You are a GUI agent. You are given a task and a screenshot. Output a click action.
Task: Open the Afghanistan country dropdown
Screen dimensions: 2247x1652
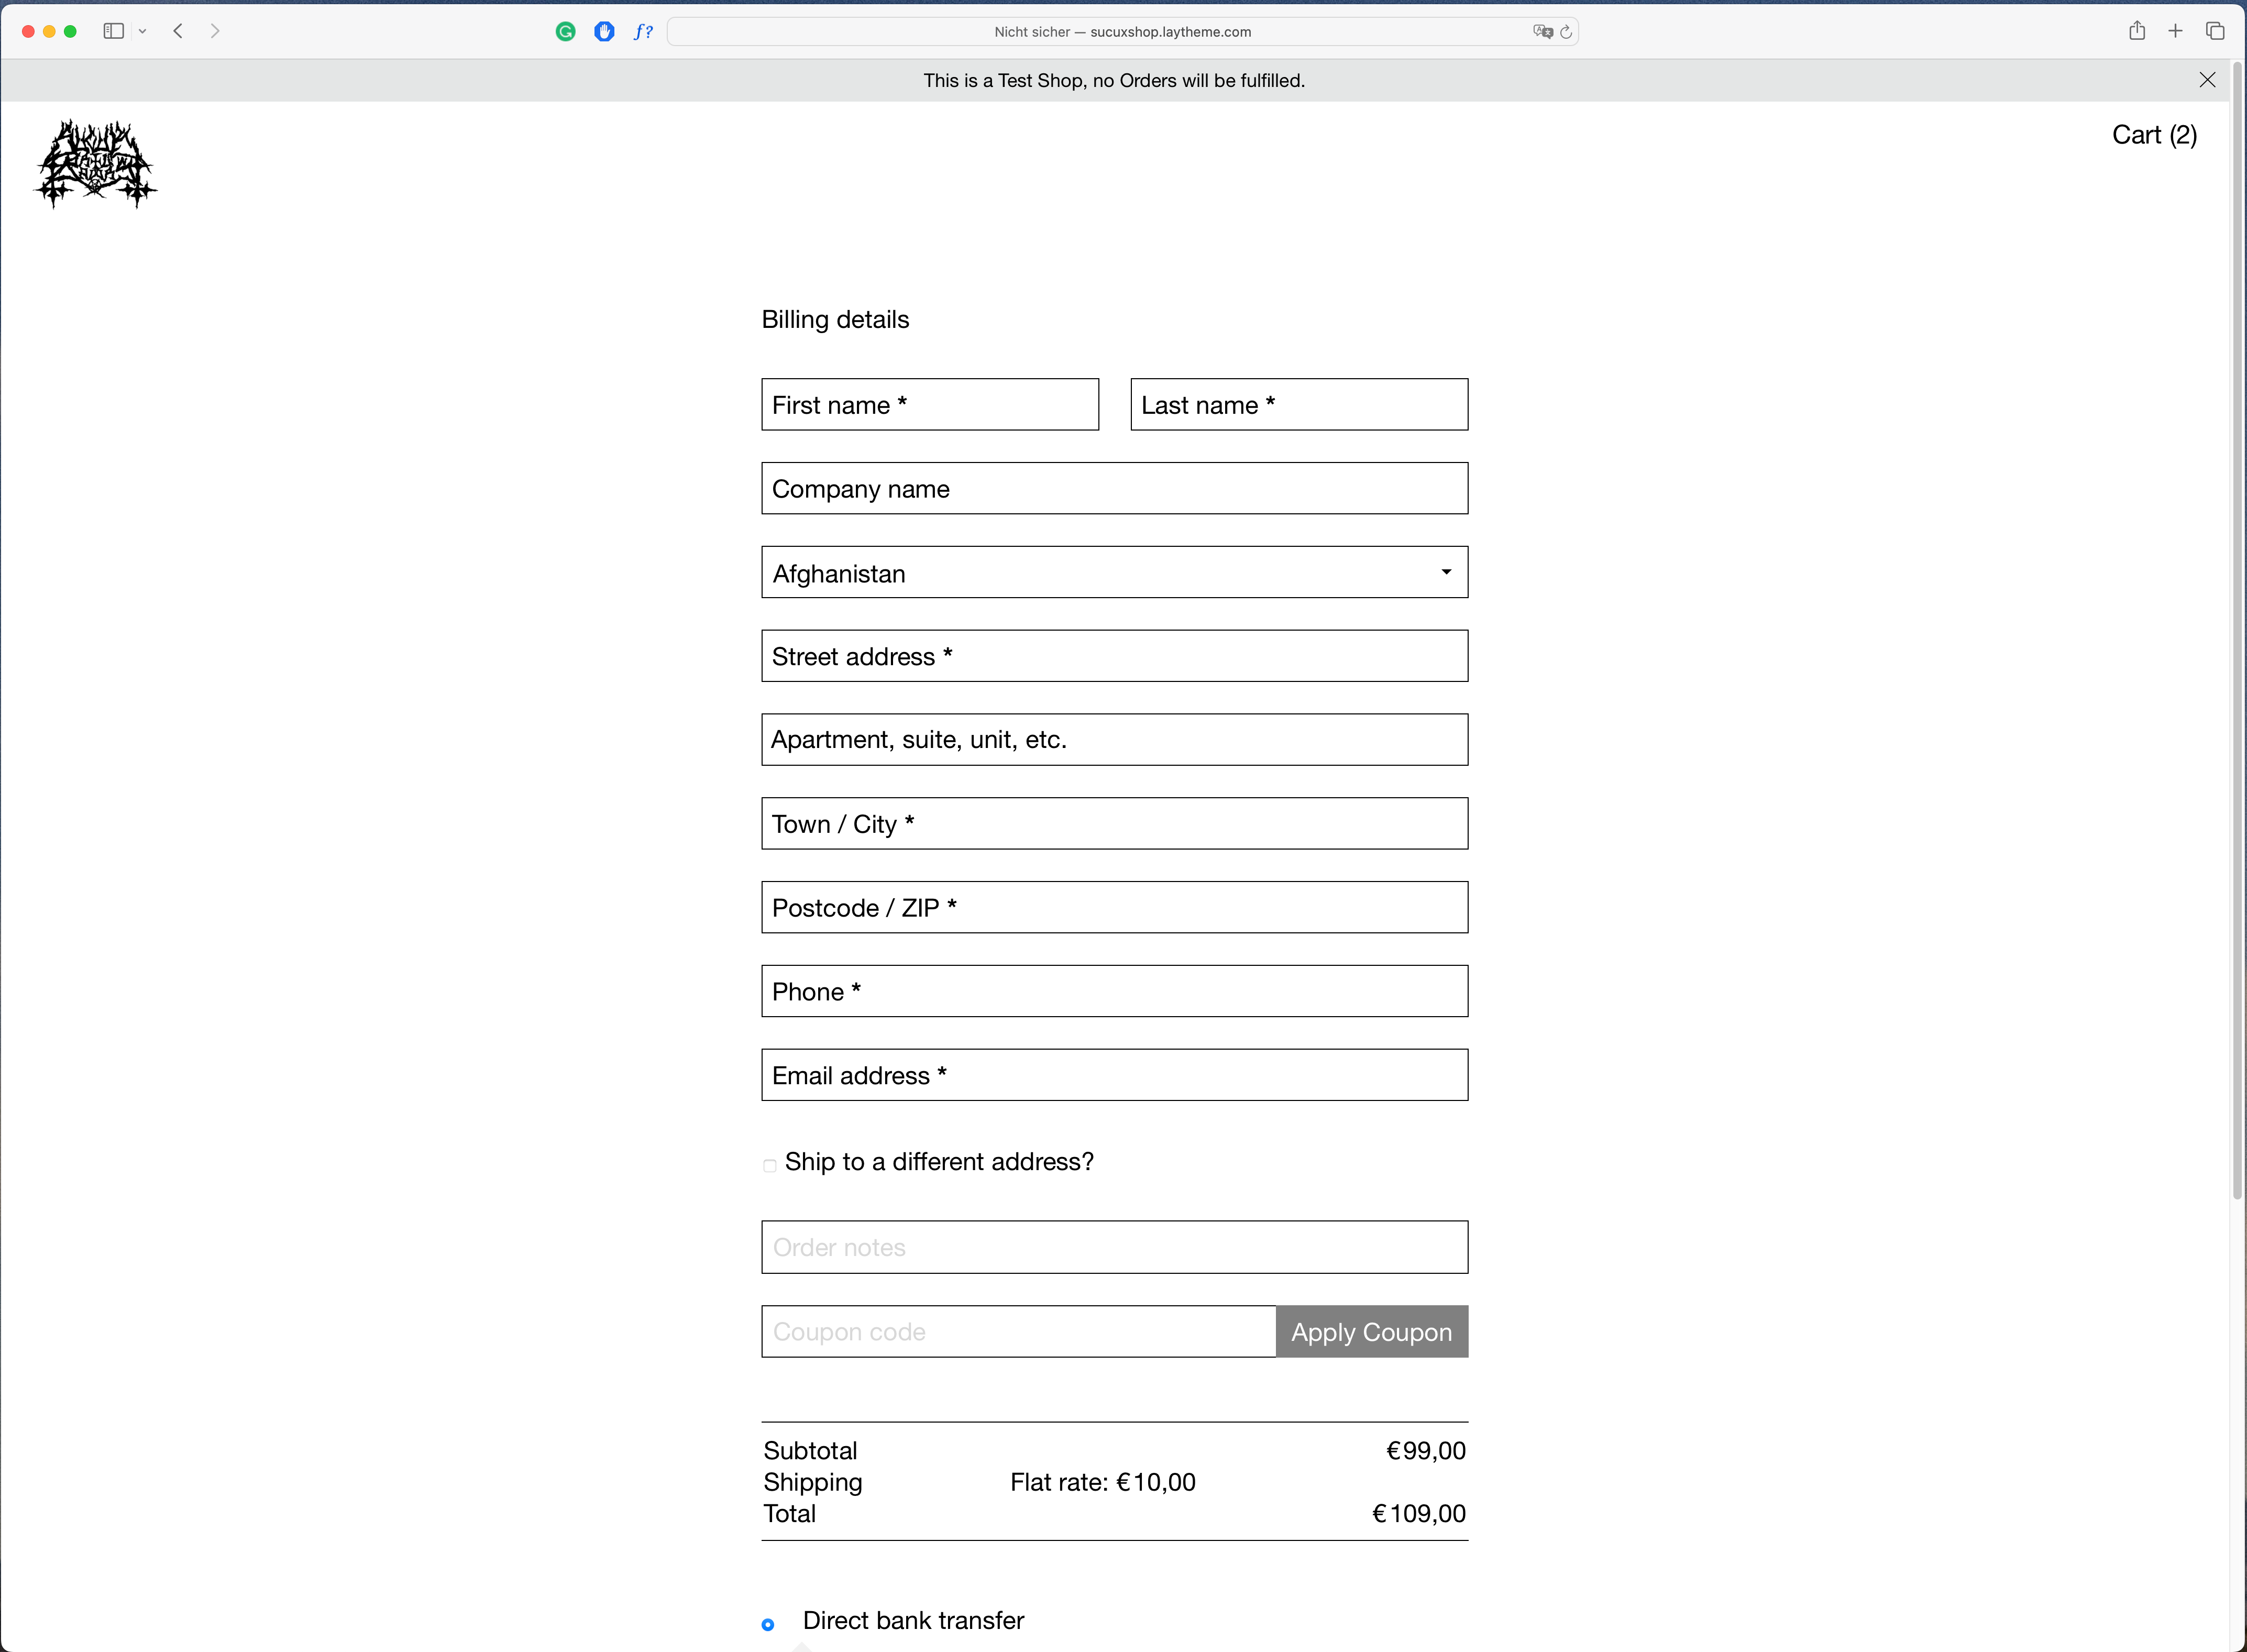(1114, 572)
